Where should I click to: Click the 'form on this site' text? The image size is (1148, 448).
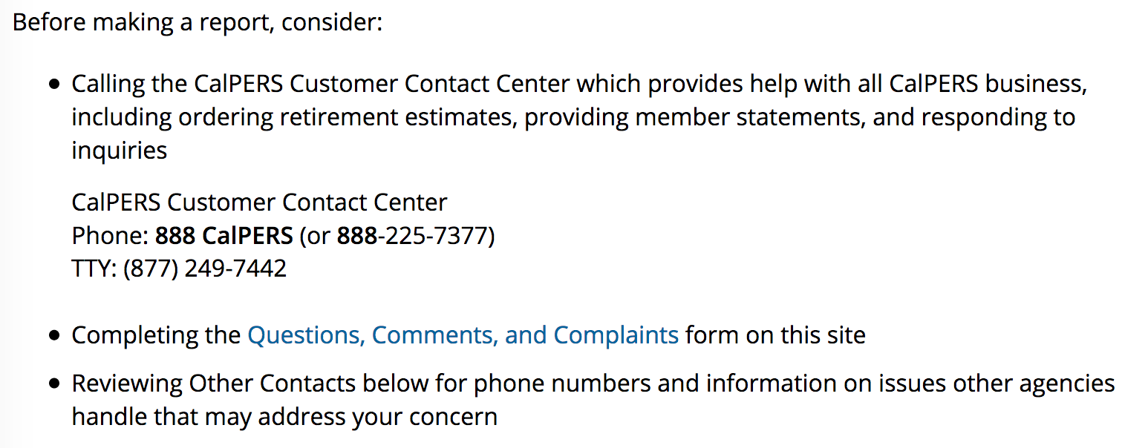tap(775, 335)
